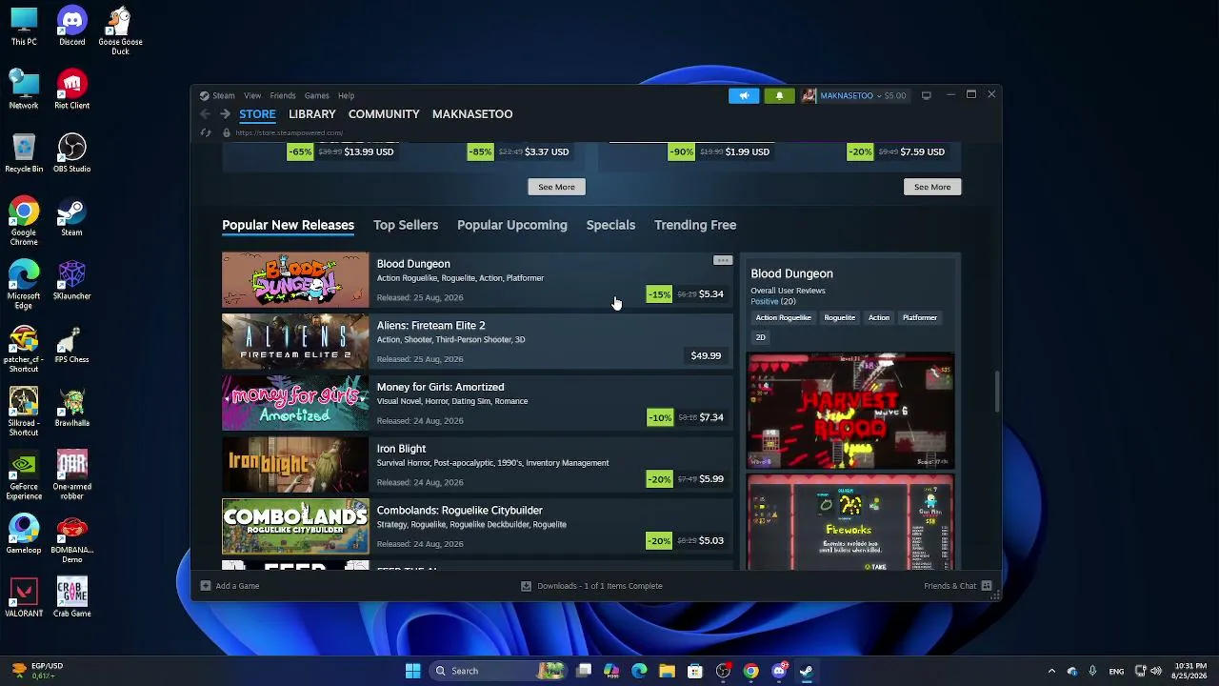Select OBS Studio desktop icon
The image size is (1219, 686).
[71, 153]
